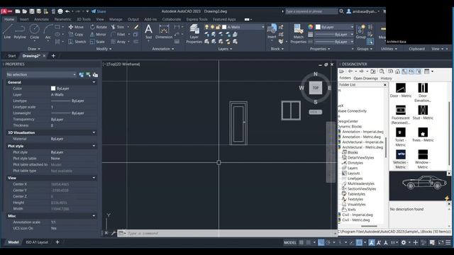Image resolution: width=454 pixels, height=255 pixels.
Task: Open Layer Properties manager
Action: tap(194, 34)
